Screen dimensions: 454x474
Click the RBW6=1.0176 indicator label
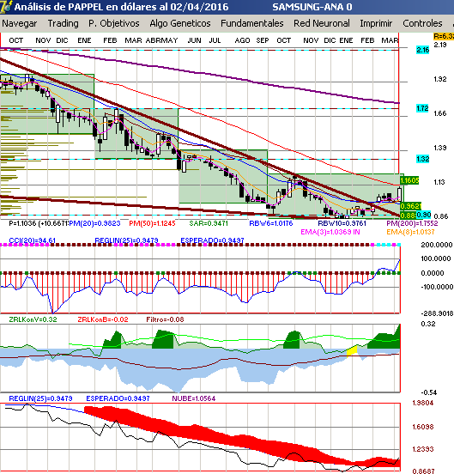[270, 223]
